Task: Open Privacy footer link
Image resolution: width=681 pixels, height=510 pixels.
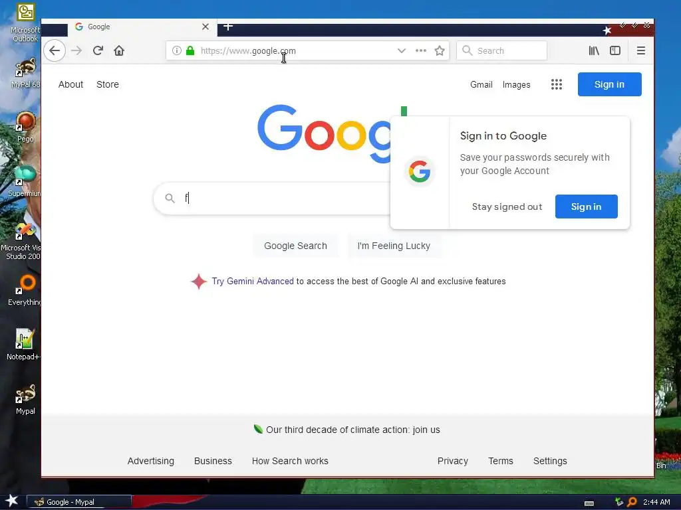Action: (x=452, y=461)
